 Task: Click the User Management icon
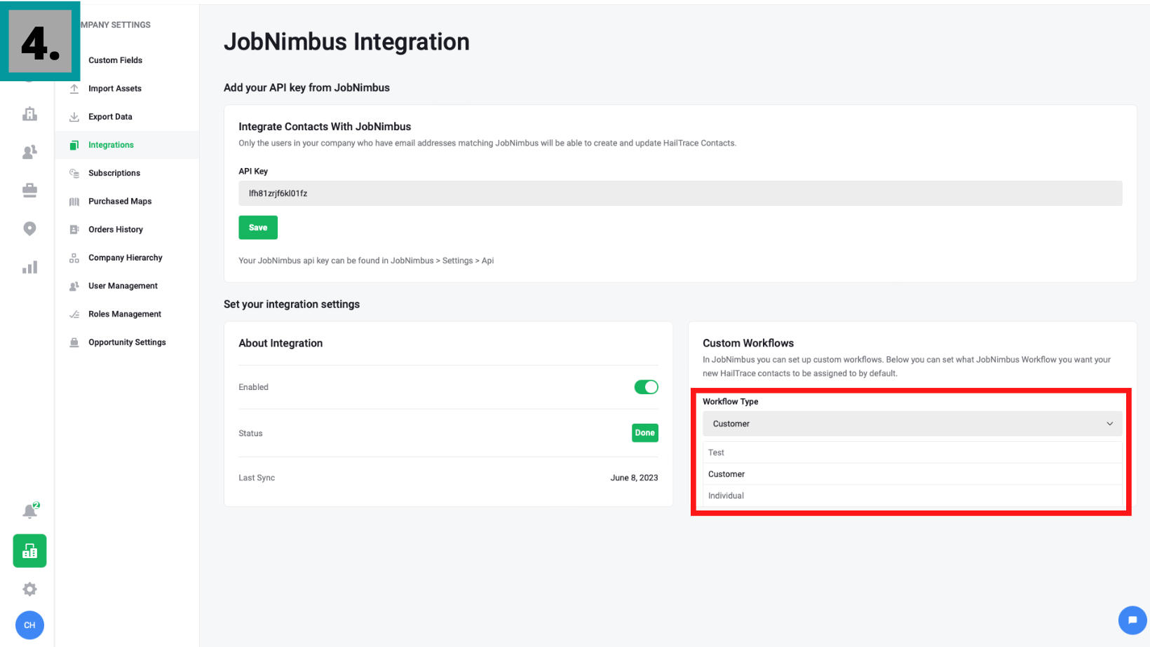[x=74, y=286]
